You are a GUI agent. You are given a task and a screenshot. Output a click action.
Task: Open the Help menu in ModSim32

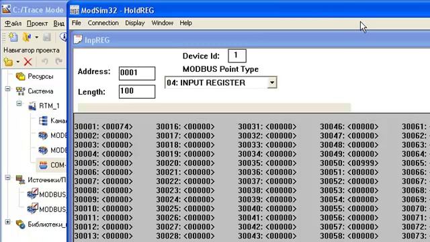(x=185, y=23)
